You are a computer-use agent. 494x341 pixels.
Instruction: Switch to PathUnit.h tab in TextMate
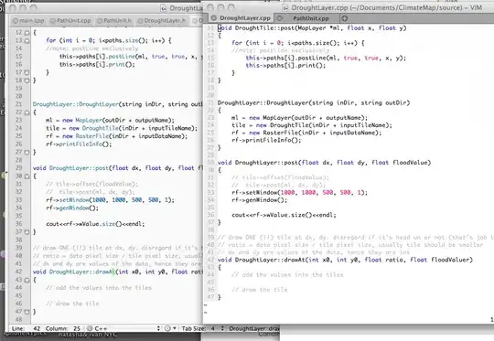pyautogui.click(x=114, y=21)
